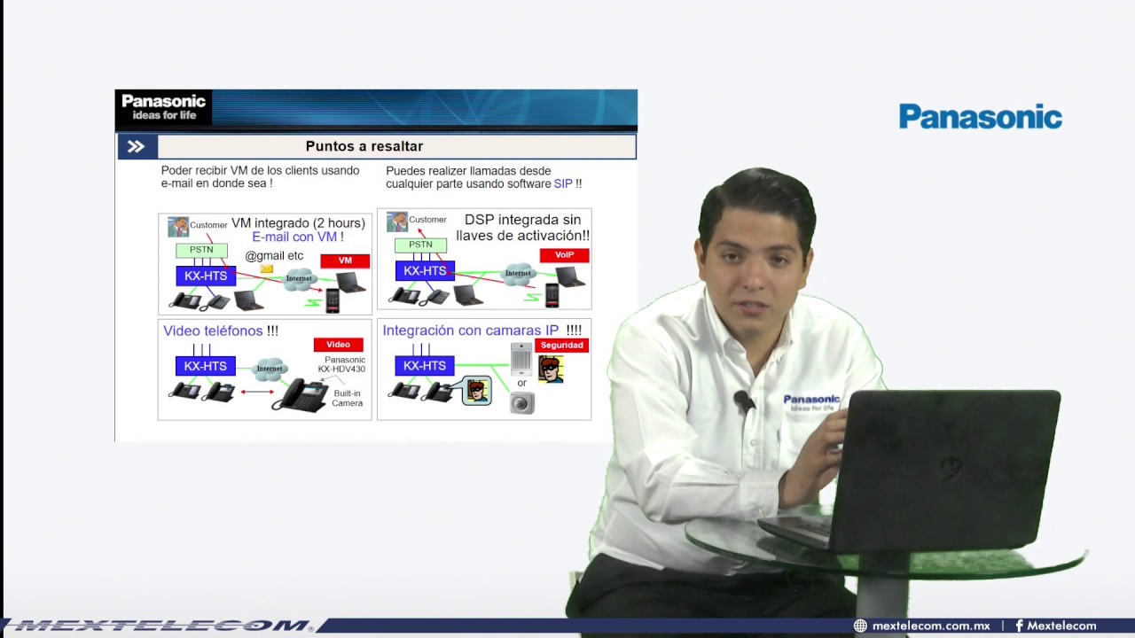Click the red Seguridad label
This screenshot has width=1135, height=638.
click(562, 345)
